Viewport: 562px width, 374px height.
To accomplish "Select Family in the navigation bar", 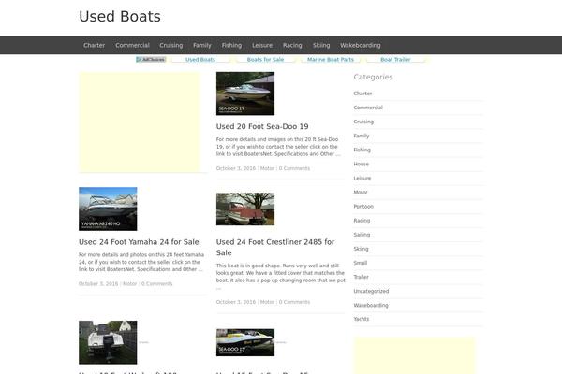I will tap(202, 46).
